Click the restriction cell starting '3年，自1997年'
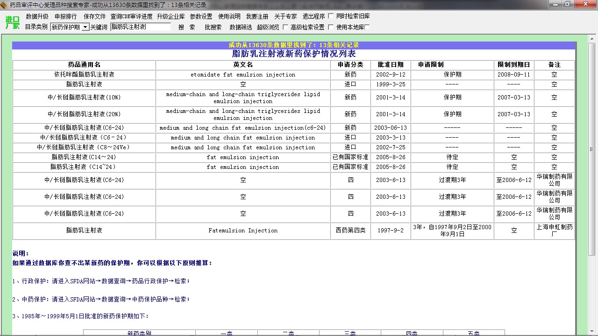The height and width of the screenshot is (336, 598). [x=452, y=231]
